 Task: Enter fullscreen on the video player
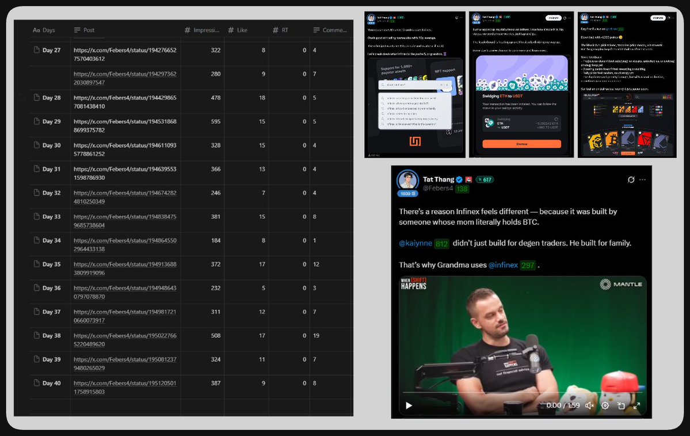[636, 405]
